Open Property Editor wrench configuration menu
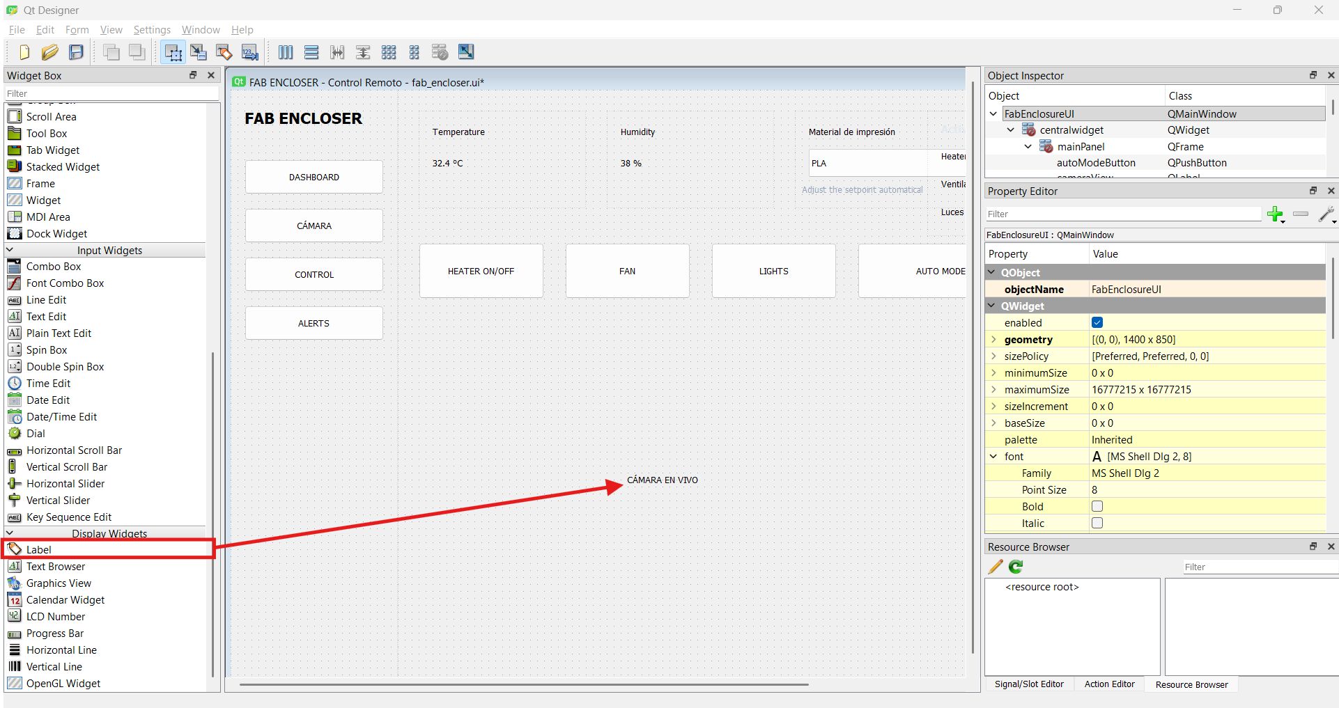 1327,214
